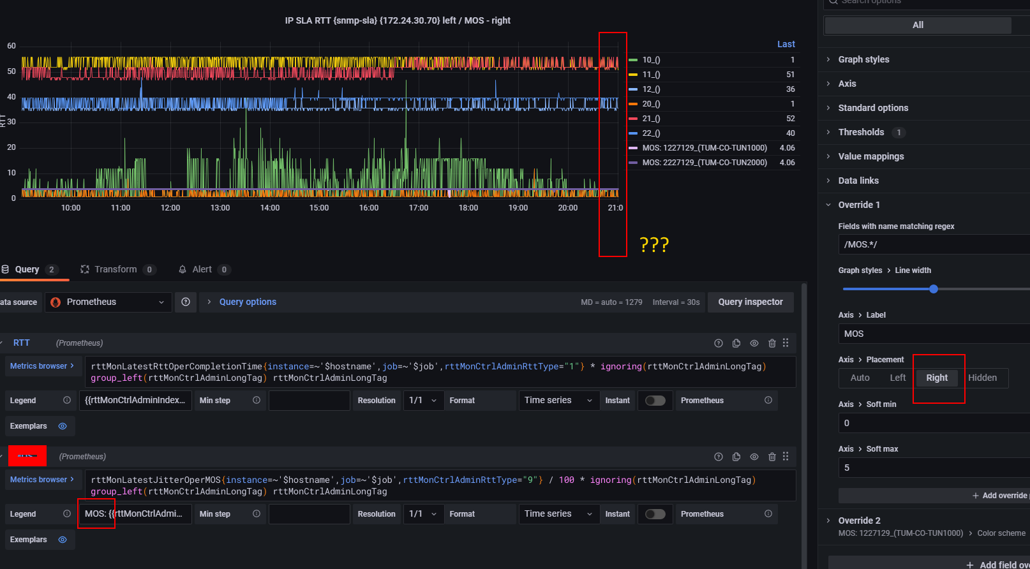Click the Query database tab icon
The width and height of the screenshot is (1030, 569).
click(x=5, y=270)
